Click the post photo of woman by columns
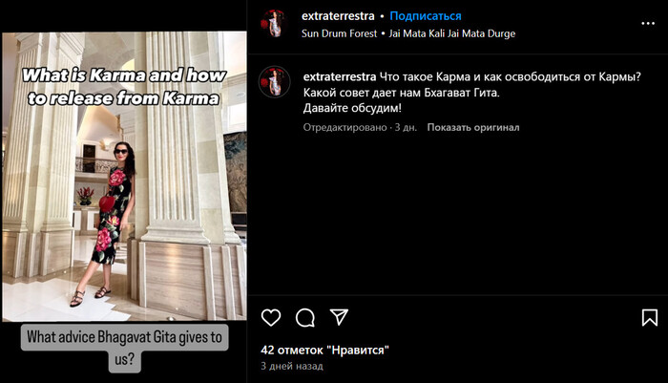 (124, 176)
